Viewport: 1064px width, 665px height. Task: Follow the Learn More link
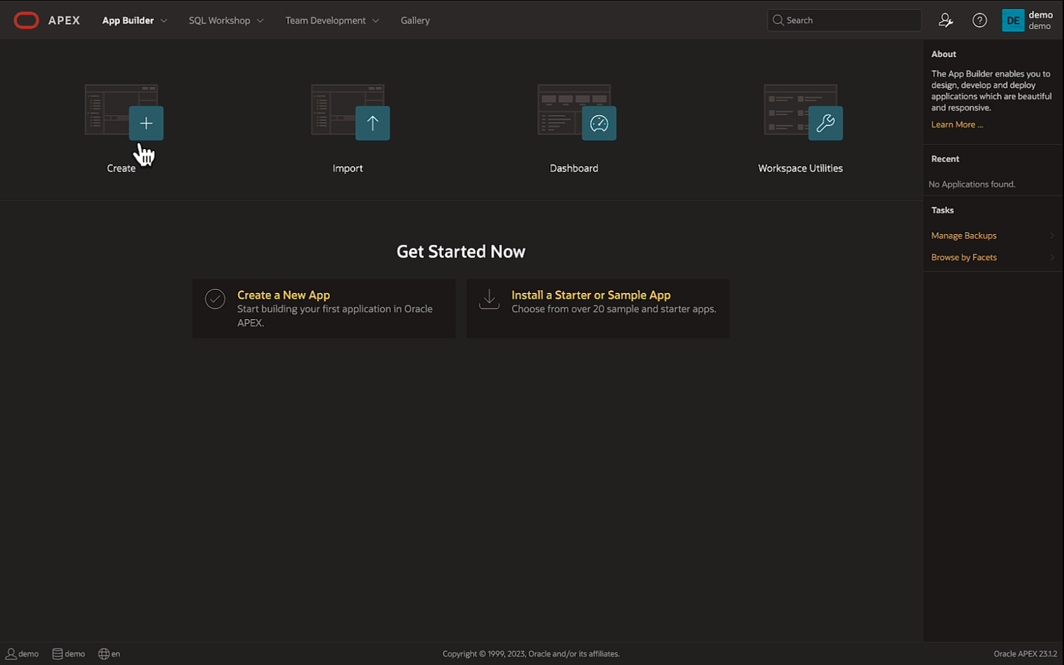957,124
